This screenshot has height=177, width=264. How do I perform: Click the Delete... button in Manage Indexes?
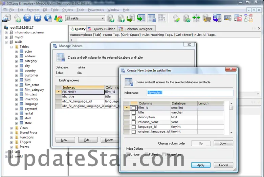110,140
